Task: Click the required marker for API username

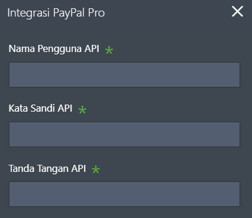Action: point(109,50)
